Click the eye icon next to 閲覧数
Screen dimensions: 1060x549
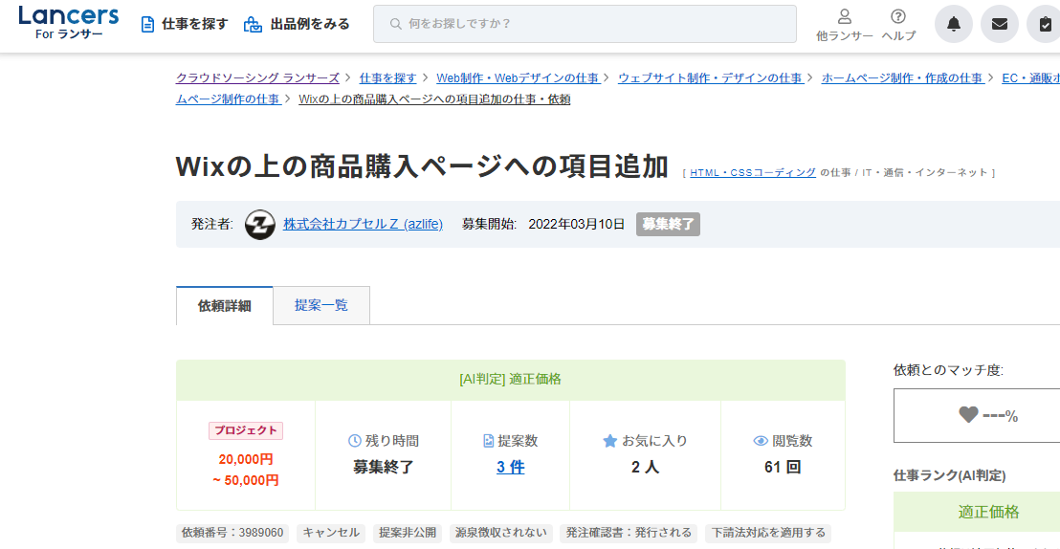point(761,441)
